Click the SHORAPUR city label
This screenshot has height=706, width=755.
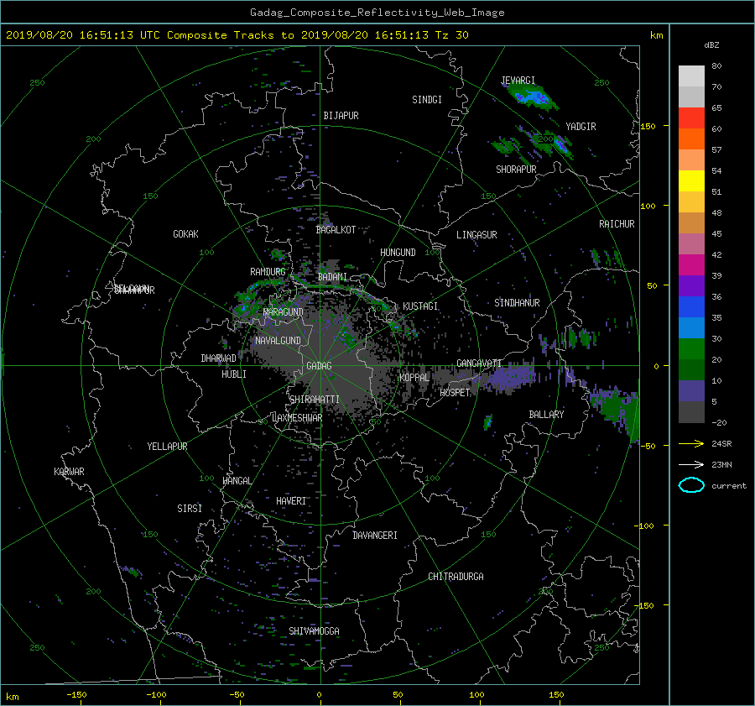[516, 170]
